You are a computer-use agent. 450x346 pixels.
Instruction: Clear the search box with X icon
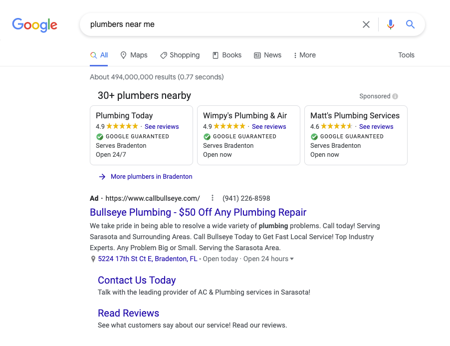(366, 24)
